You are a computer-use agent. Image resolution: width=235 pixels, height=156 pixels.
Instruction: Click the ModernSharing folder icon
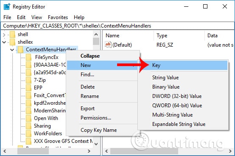28,111
